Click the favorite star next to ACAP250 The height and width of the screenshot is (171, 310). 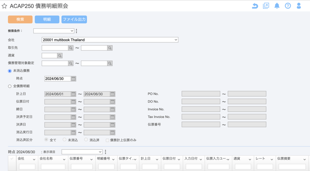(x=4, y=6)
